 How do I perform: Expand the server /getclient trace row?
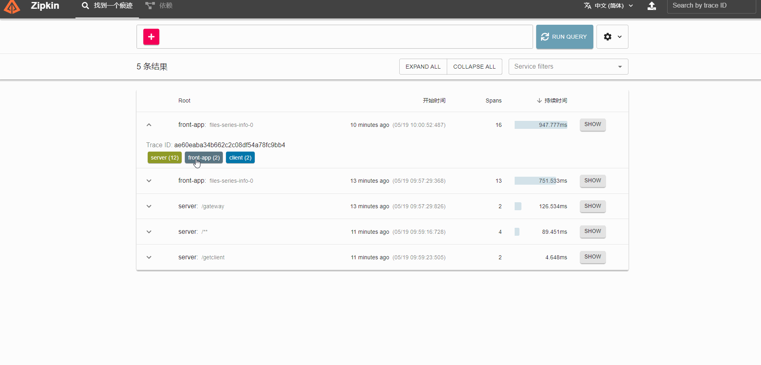(x=149, y=257)
